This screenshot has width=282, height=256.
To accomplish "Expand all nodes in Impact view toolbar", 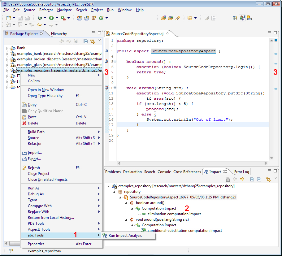I will coord(252,179).
